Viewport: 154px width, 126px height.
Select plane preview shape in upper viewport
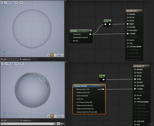[x=55, y=55]
